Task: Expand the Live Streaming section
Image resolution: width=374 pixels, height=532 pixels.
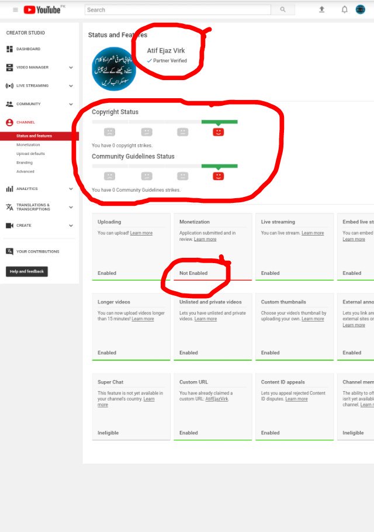Action: coord(71,85)
